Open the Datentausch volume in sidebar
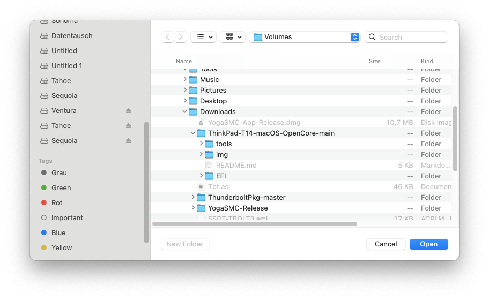489x300 pixels. click(72, 35)
